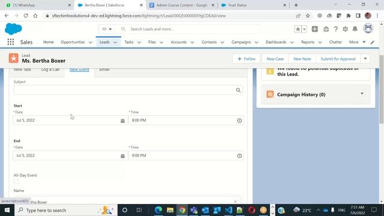Select the New Event tab
The width and height of the screenshot is (384, 216).
79,70
